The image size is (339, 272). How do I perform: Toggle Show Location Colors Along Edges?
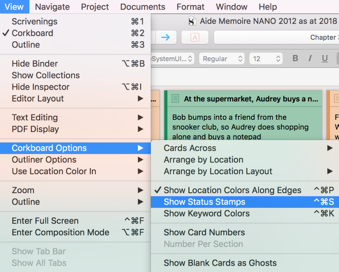(232, 190)
